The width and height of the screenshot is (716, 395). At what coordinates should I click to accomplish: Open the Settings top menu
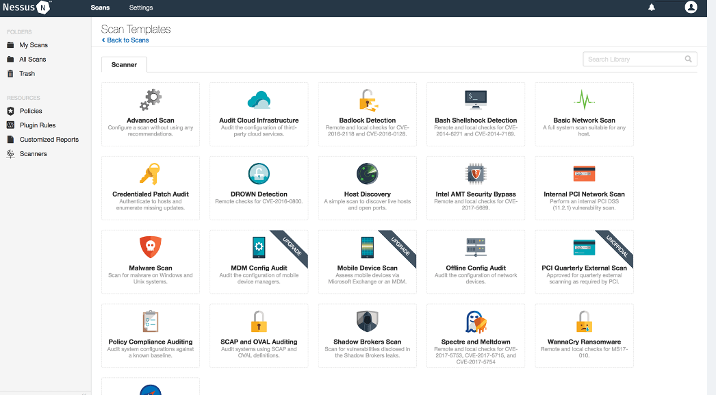click(x=141, y=8)
